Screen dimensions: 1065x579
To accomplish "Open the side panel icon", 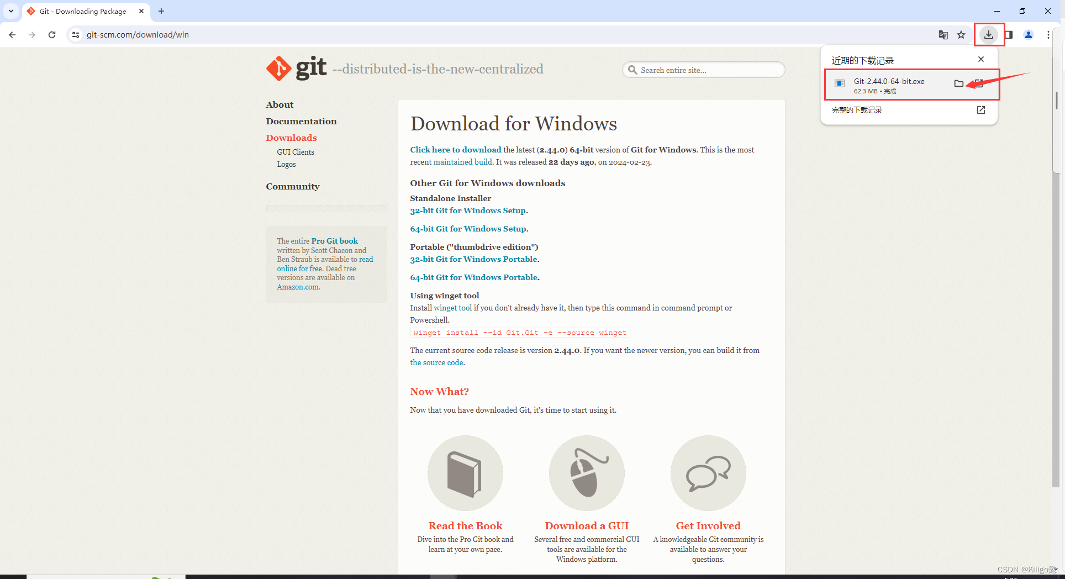I will pyautogui.click(x=1009, y=35).
